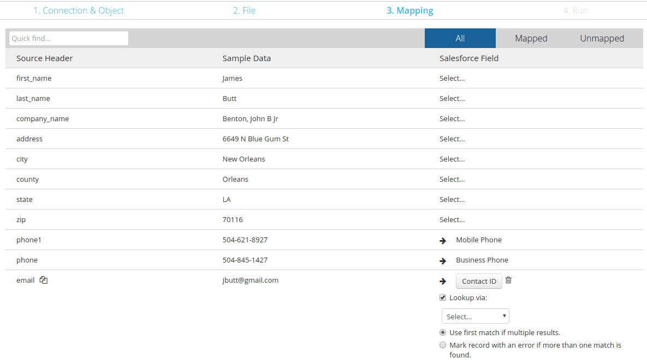
Task: Click sample data jbutt@gmail.com
Action: [251, 281]
